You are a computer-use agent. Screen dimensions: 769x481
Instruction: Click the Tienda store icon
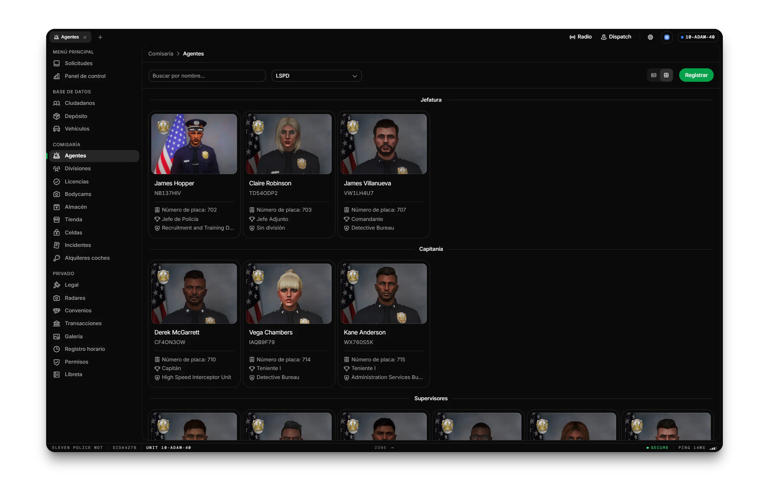click(57, 219)
